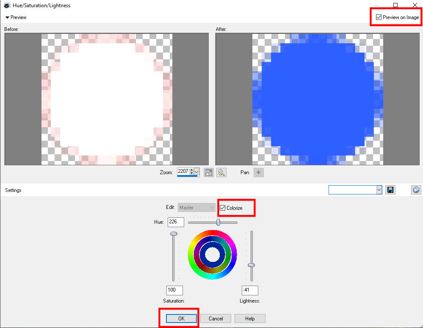Click the Zoom spinner up arrow
The height and width of the screenshot is (328, 423).
tap(191, 170)
